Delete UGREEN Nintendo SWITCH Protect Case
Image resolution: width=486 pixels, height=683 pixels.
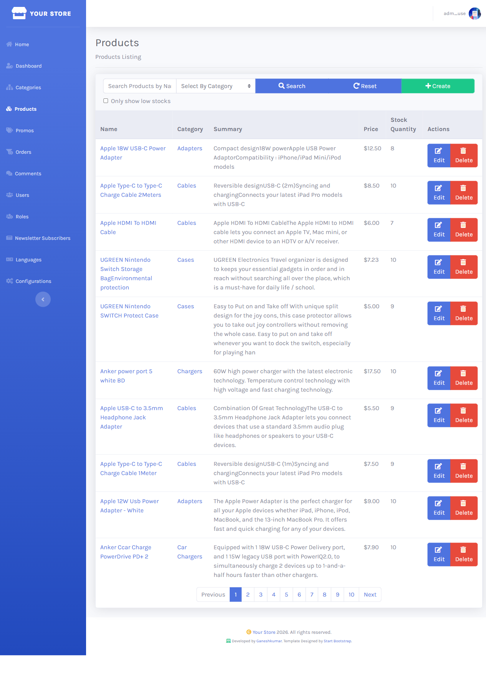tap(464, 313)
